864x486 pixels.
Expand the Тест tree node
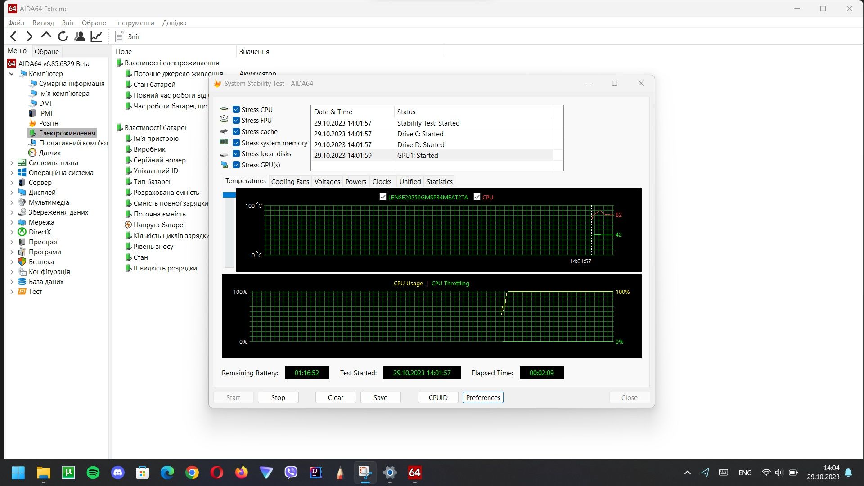[x=12, y=292]
